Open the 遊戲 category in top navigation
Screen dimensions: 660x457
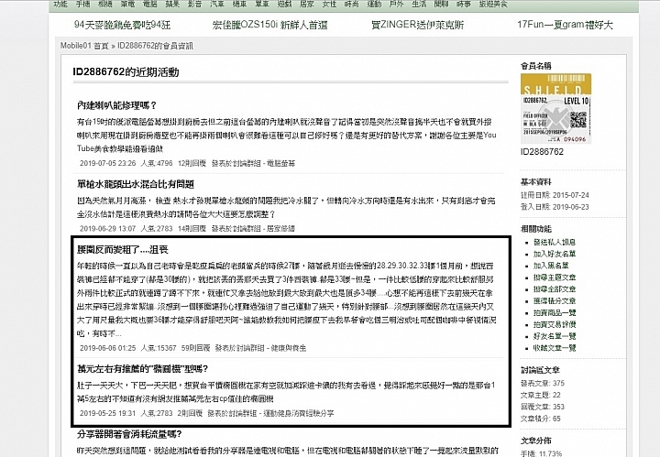coord(284,4)
